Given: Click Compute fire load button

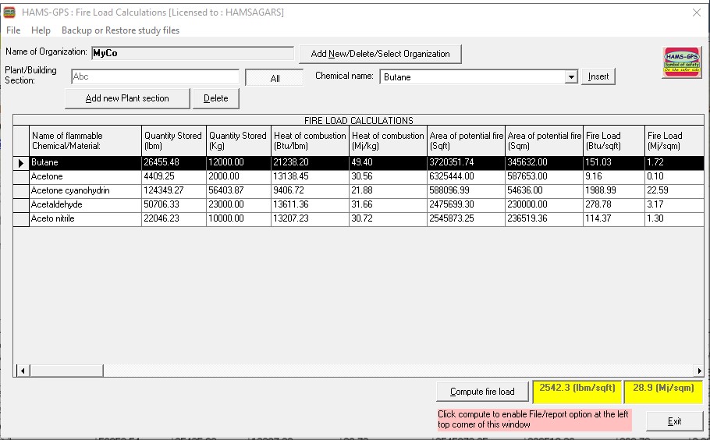Looking at the screenshot, I should 482,392.
